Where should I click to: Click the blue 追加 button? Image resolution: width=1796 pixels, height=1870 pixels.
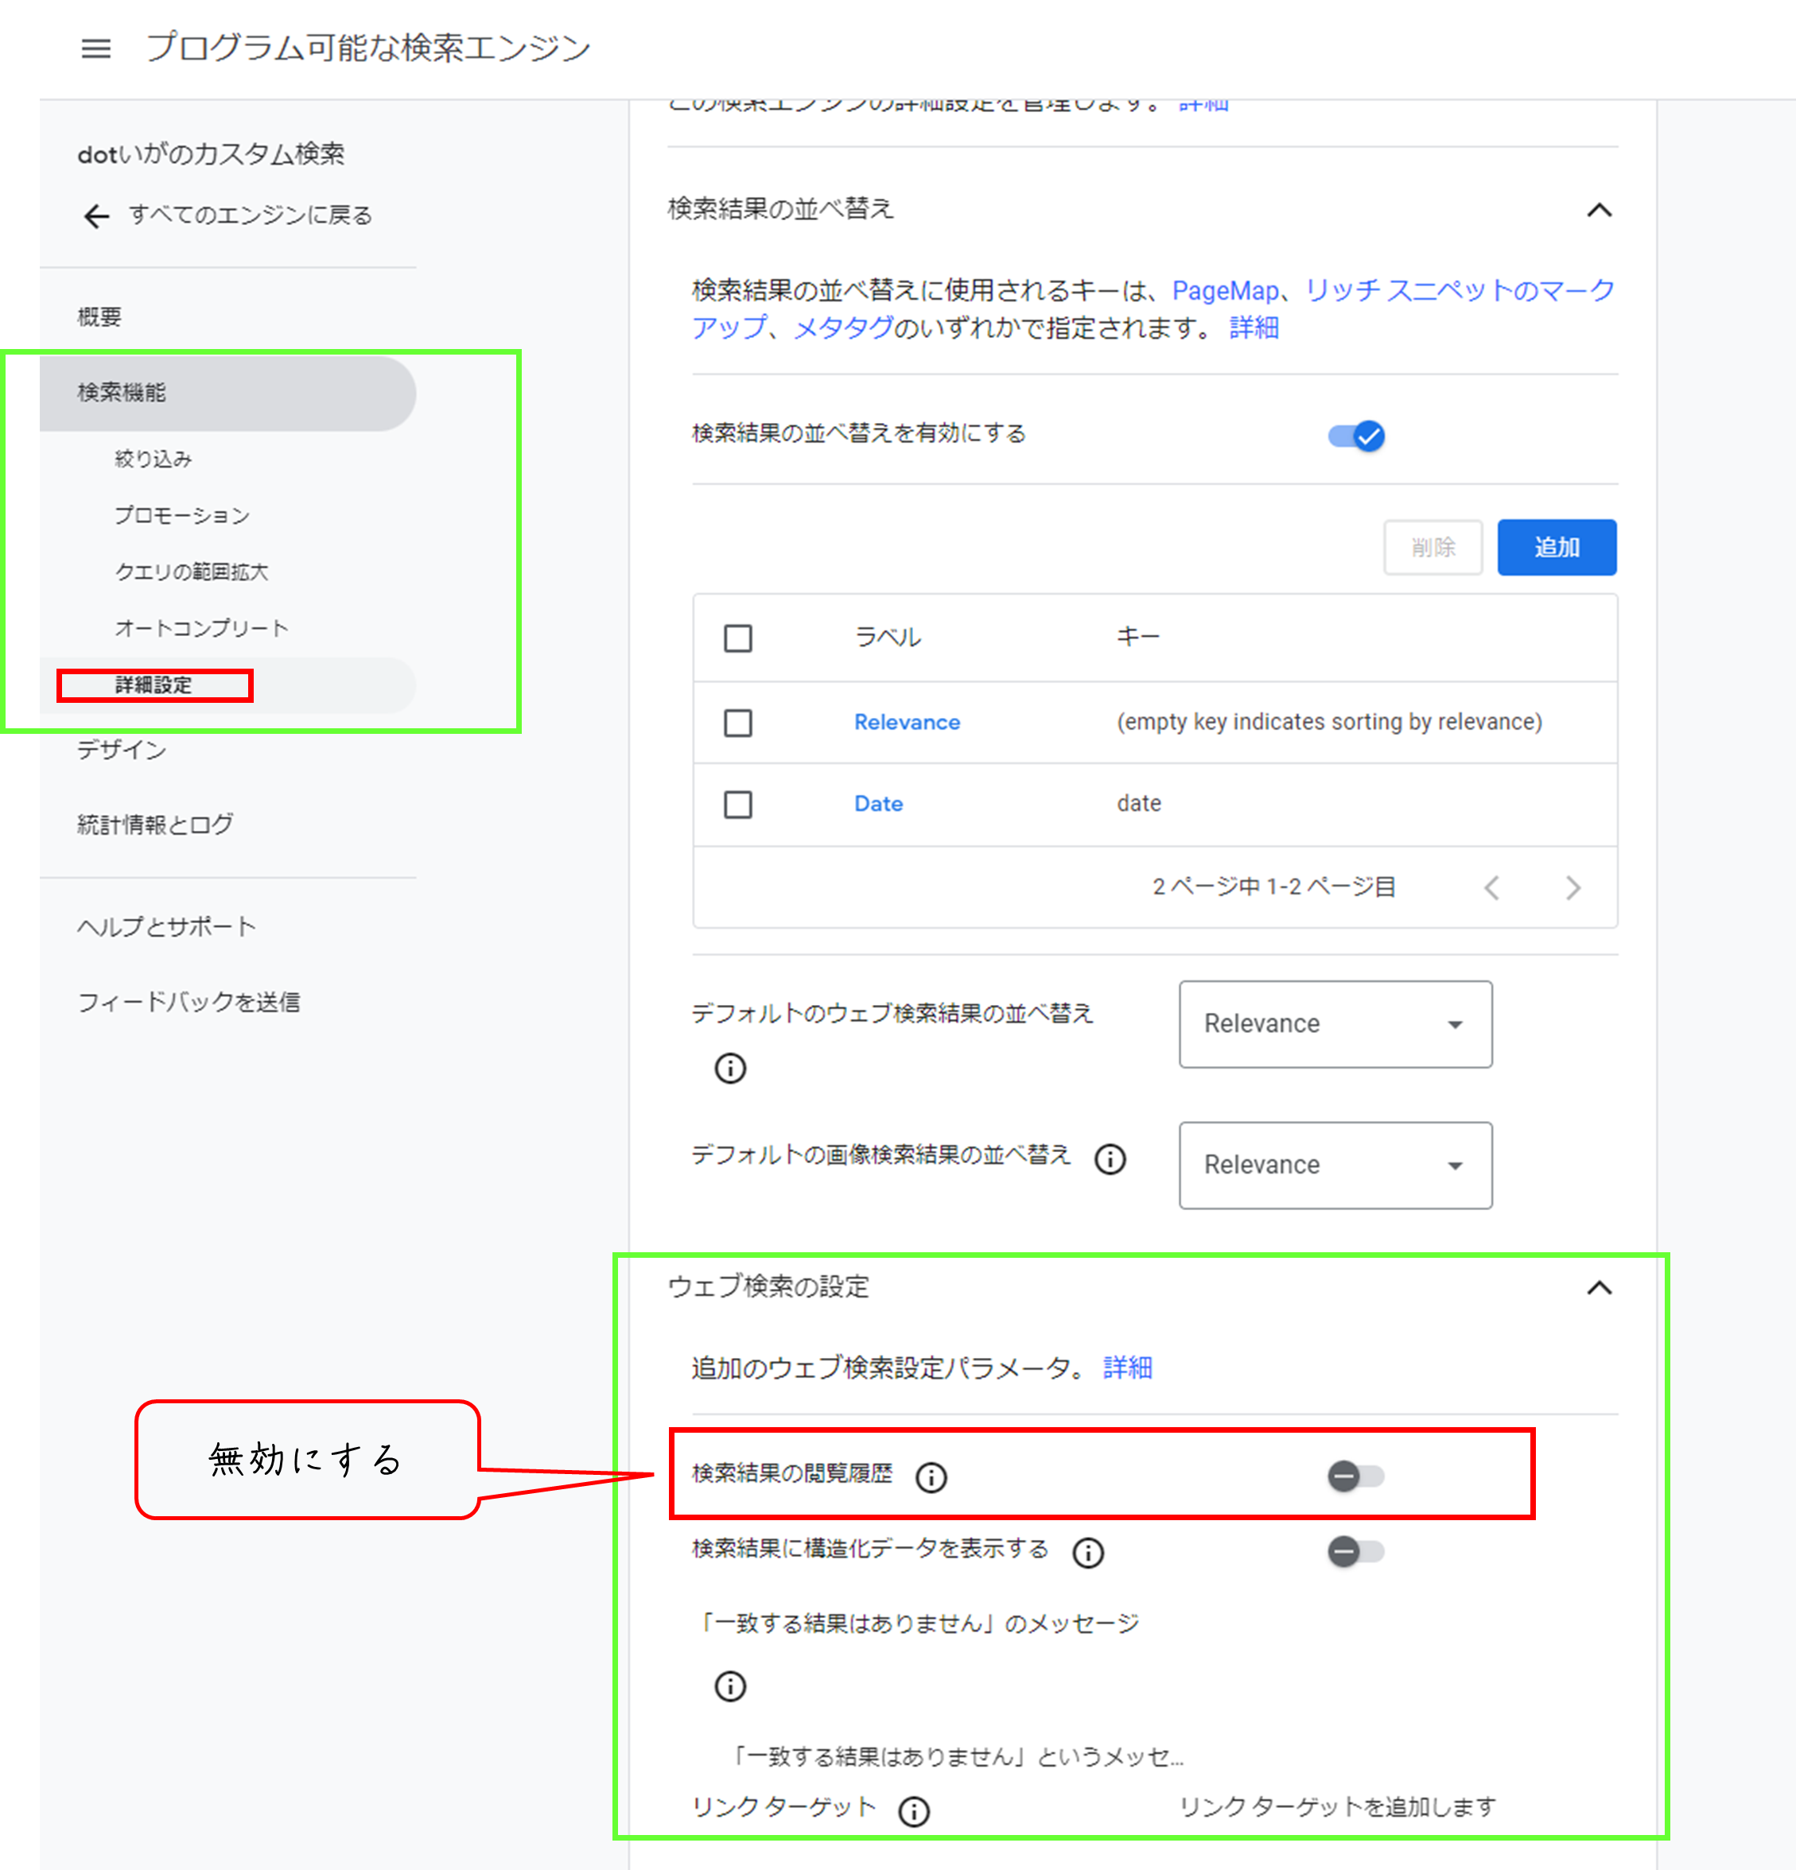(1556, 548)
